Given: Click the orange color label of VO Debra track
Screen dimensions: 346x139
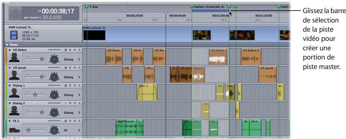Looking at the screenshot, I should coord(6,56).
